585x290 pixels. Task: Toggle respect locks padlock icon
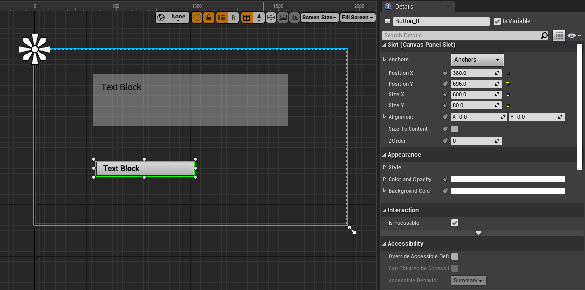209,18
